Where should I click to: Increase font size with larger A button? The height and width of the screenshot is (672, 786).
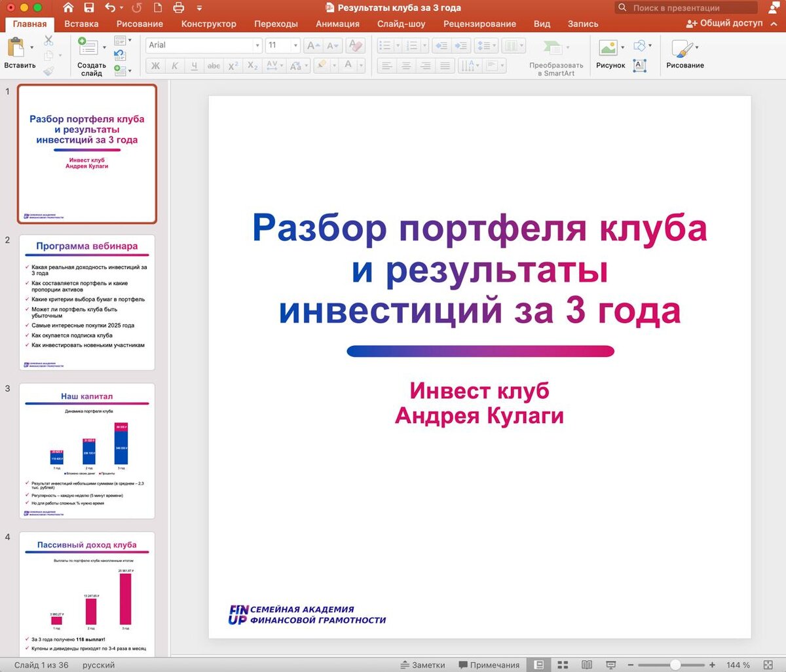click(314, 45)
